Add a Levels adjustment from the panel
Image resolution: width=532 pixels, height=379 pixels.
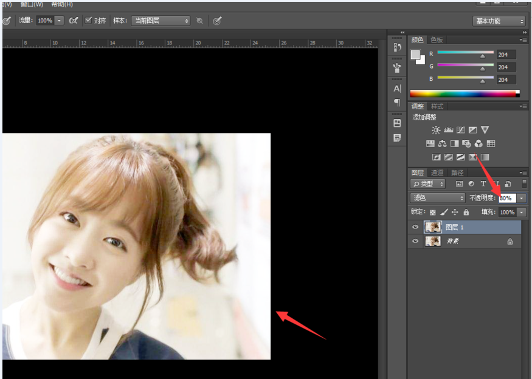[448, 130]
